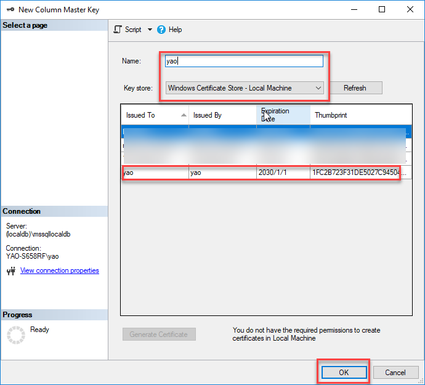Click the key icon in title bar
This screenshot has width=425, height=385.
click(x=10, y=9)
